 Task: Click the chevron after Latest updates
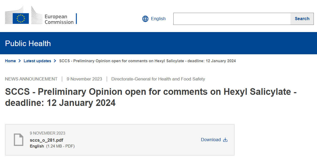click(55, 61)
